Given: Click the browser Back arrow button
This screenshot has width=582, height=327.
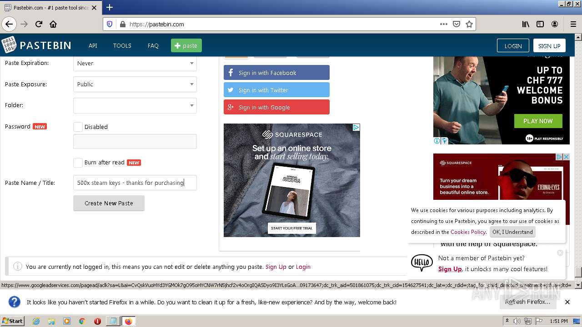Looking at the screenshot, I should [9, 24].
